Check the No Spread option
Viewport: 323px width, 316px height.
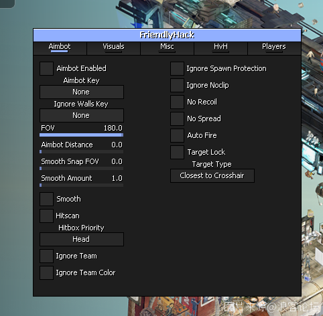click(x=177, y=118)
